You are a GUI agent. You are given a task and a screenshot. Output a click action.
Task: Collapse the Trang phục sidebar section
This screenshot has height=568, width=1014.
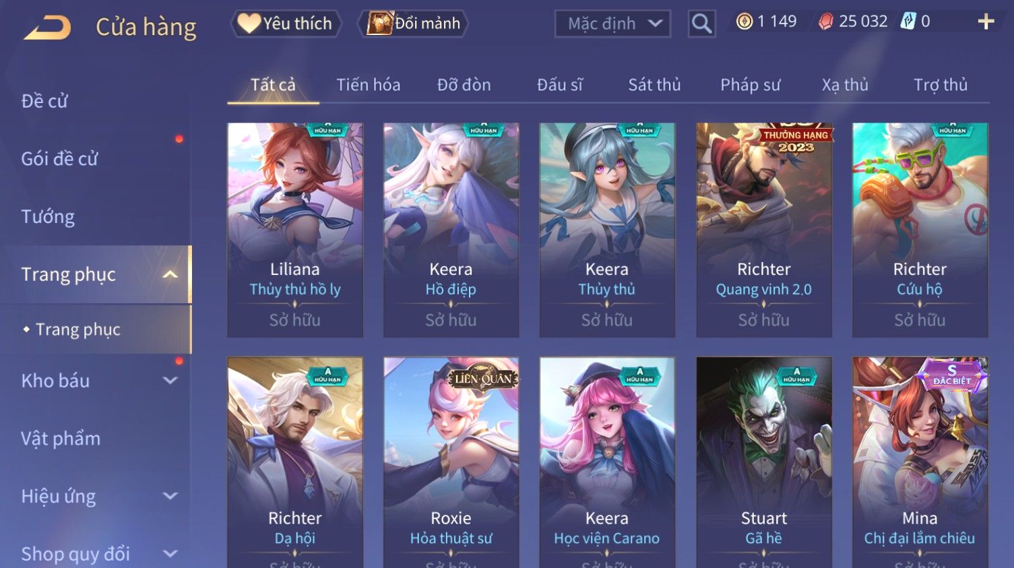[170, 274]
